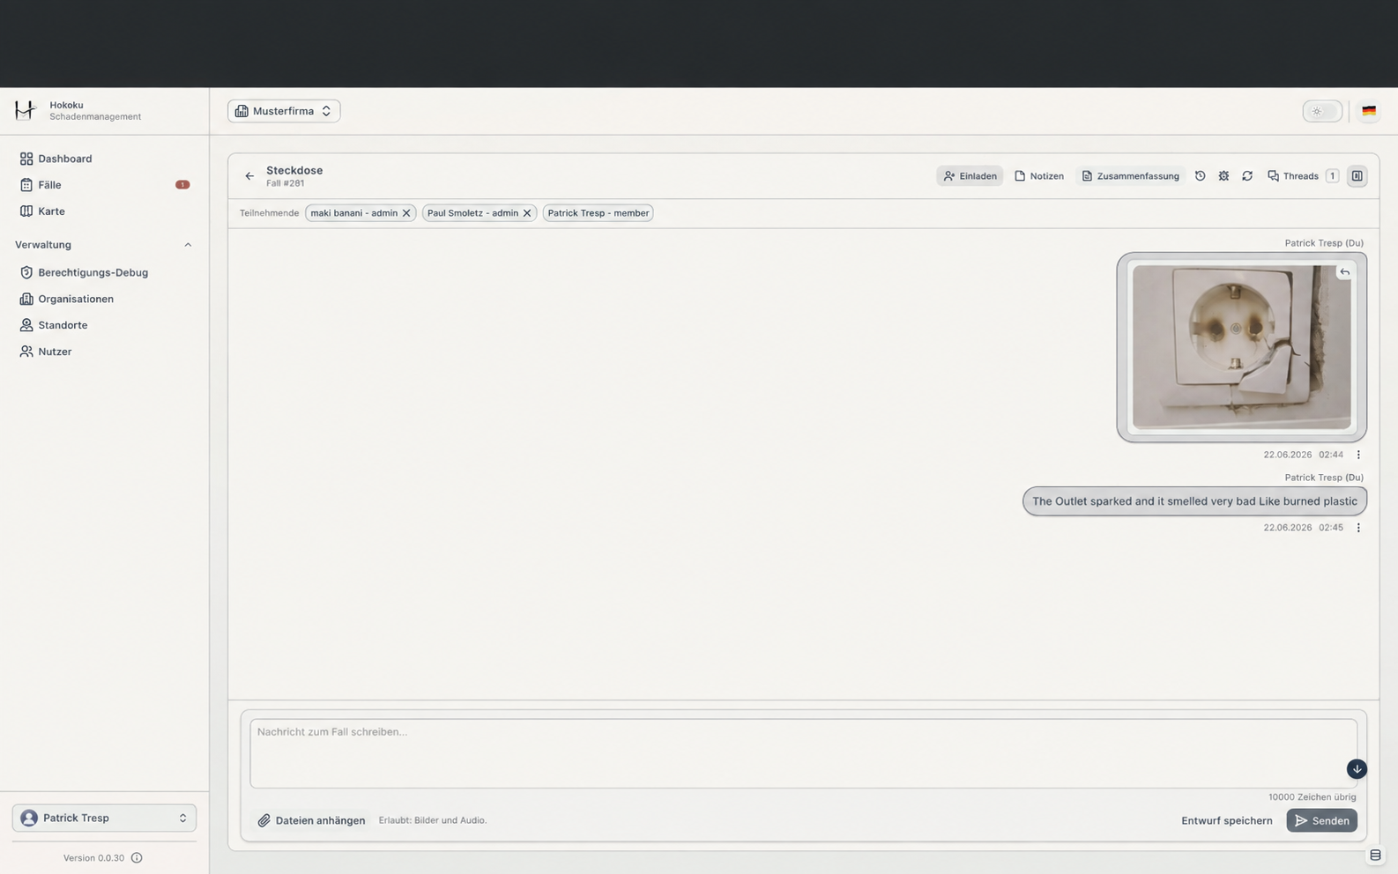Click Dateien anhängen

311,820
